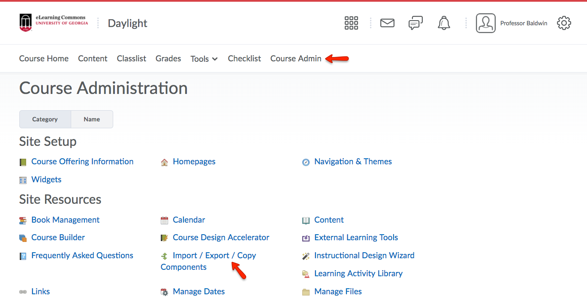Open the message alerts envelope icon

(387, 23)
